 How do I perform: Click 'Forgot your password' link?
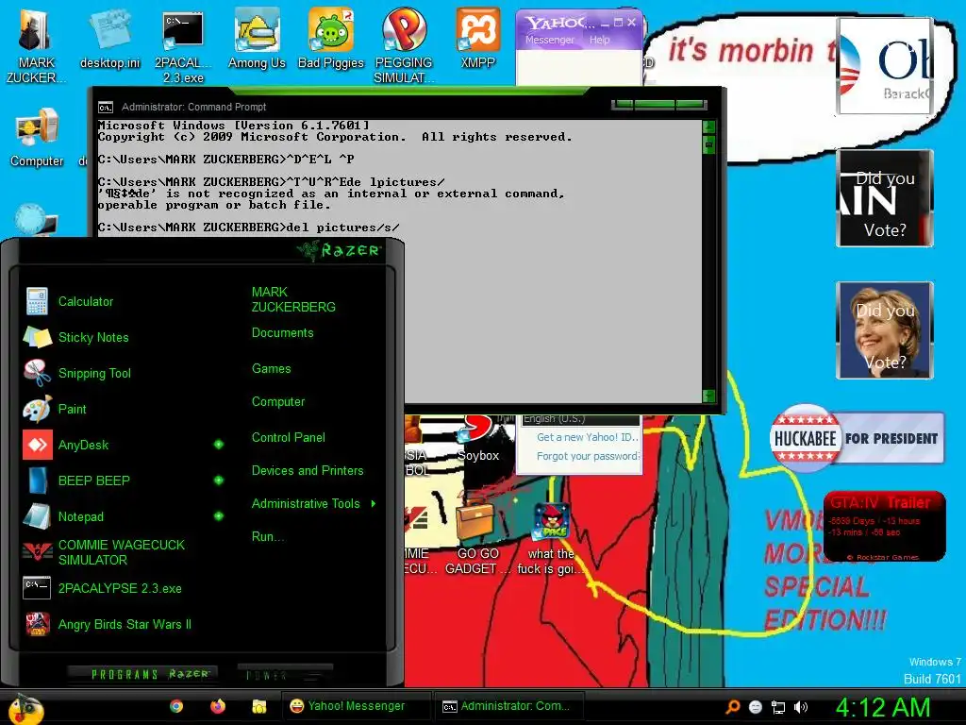pyautogui.click(x=587, y=456)
